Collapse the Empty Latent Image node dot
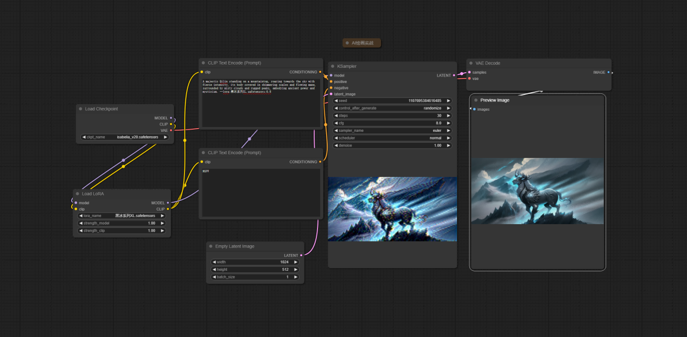The image size is (687, 337). coord(211,246)
